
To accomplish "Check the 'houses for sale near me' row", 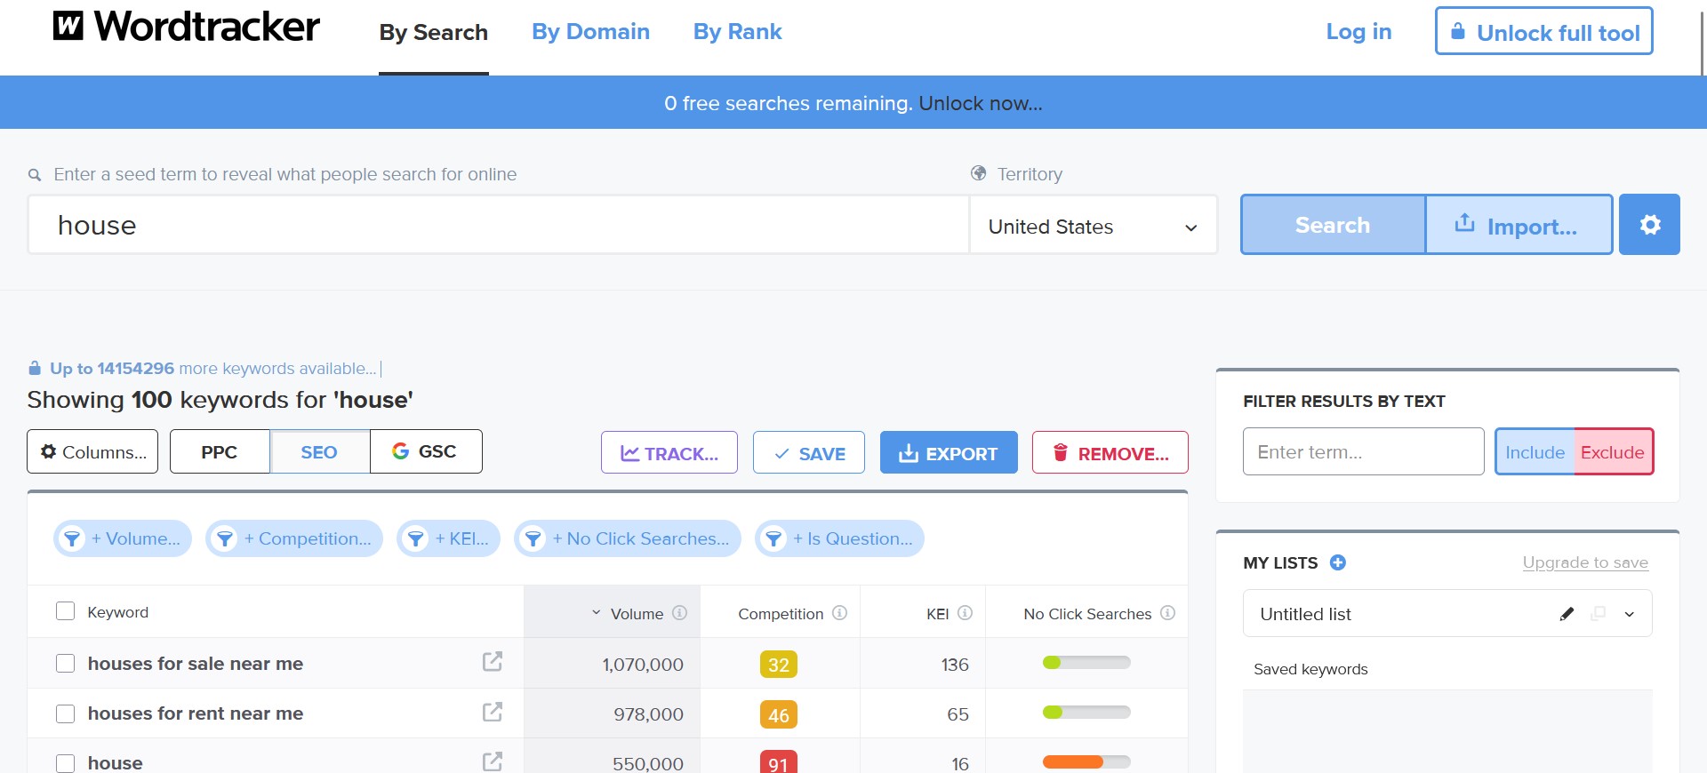I will point(65,664).
